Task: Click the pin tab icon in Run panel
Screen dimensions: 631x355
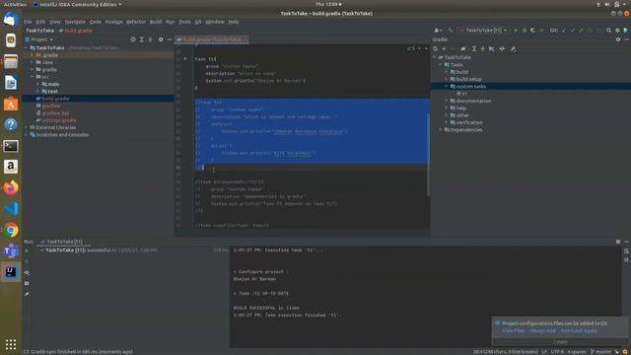Action: pos(27,294)
